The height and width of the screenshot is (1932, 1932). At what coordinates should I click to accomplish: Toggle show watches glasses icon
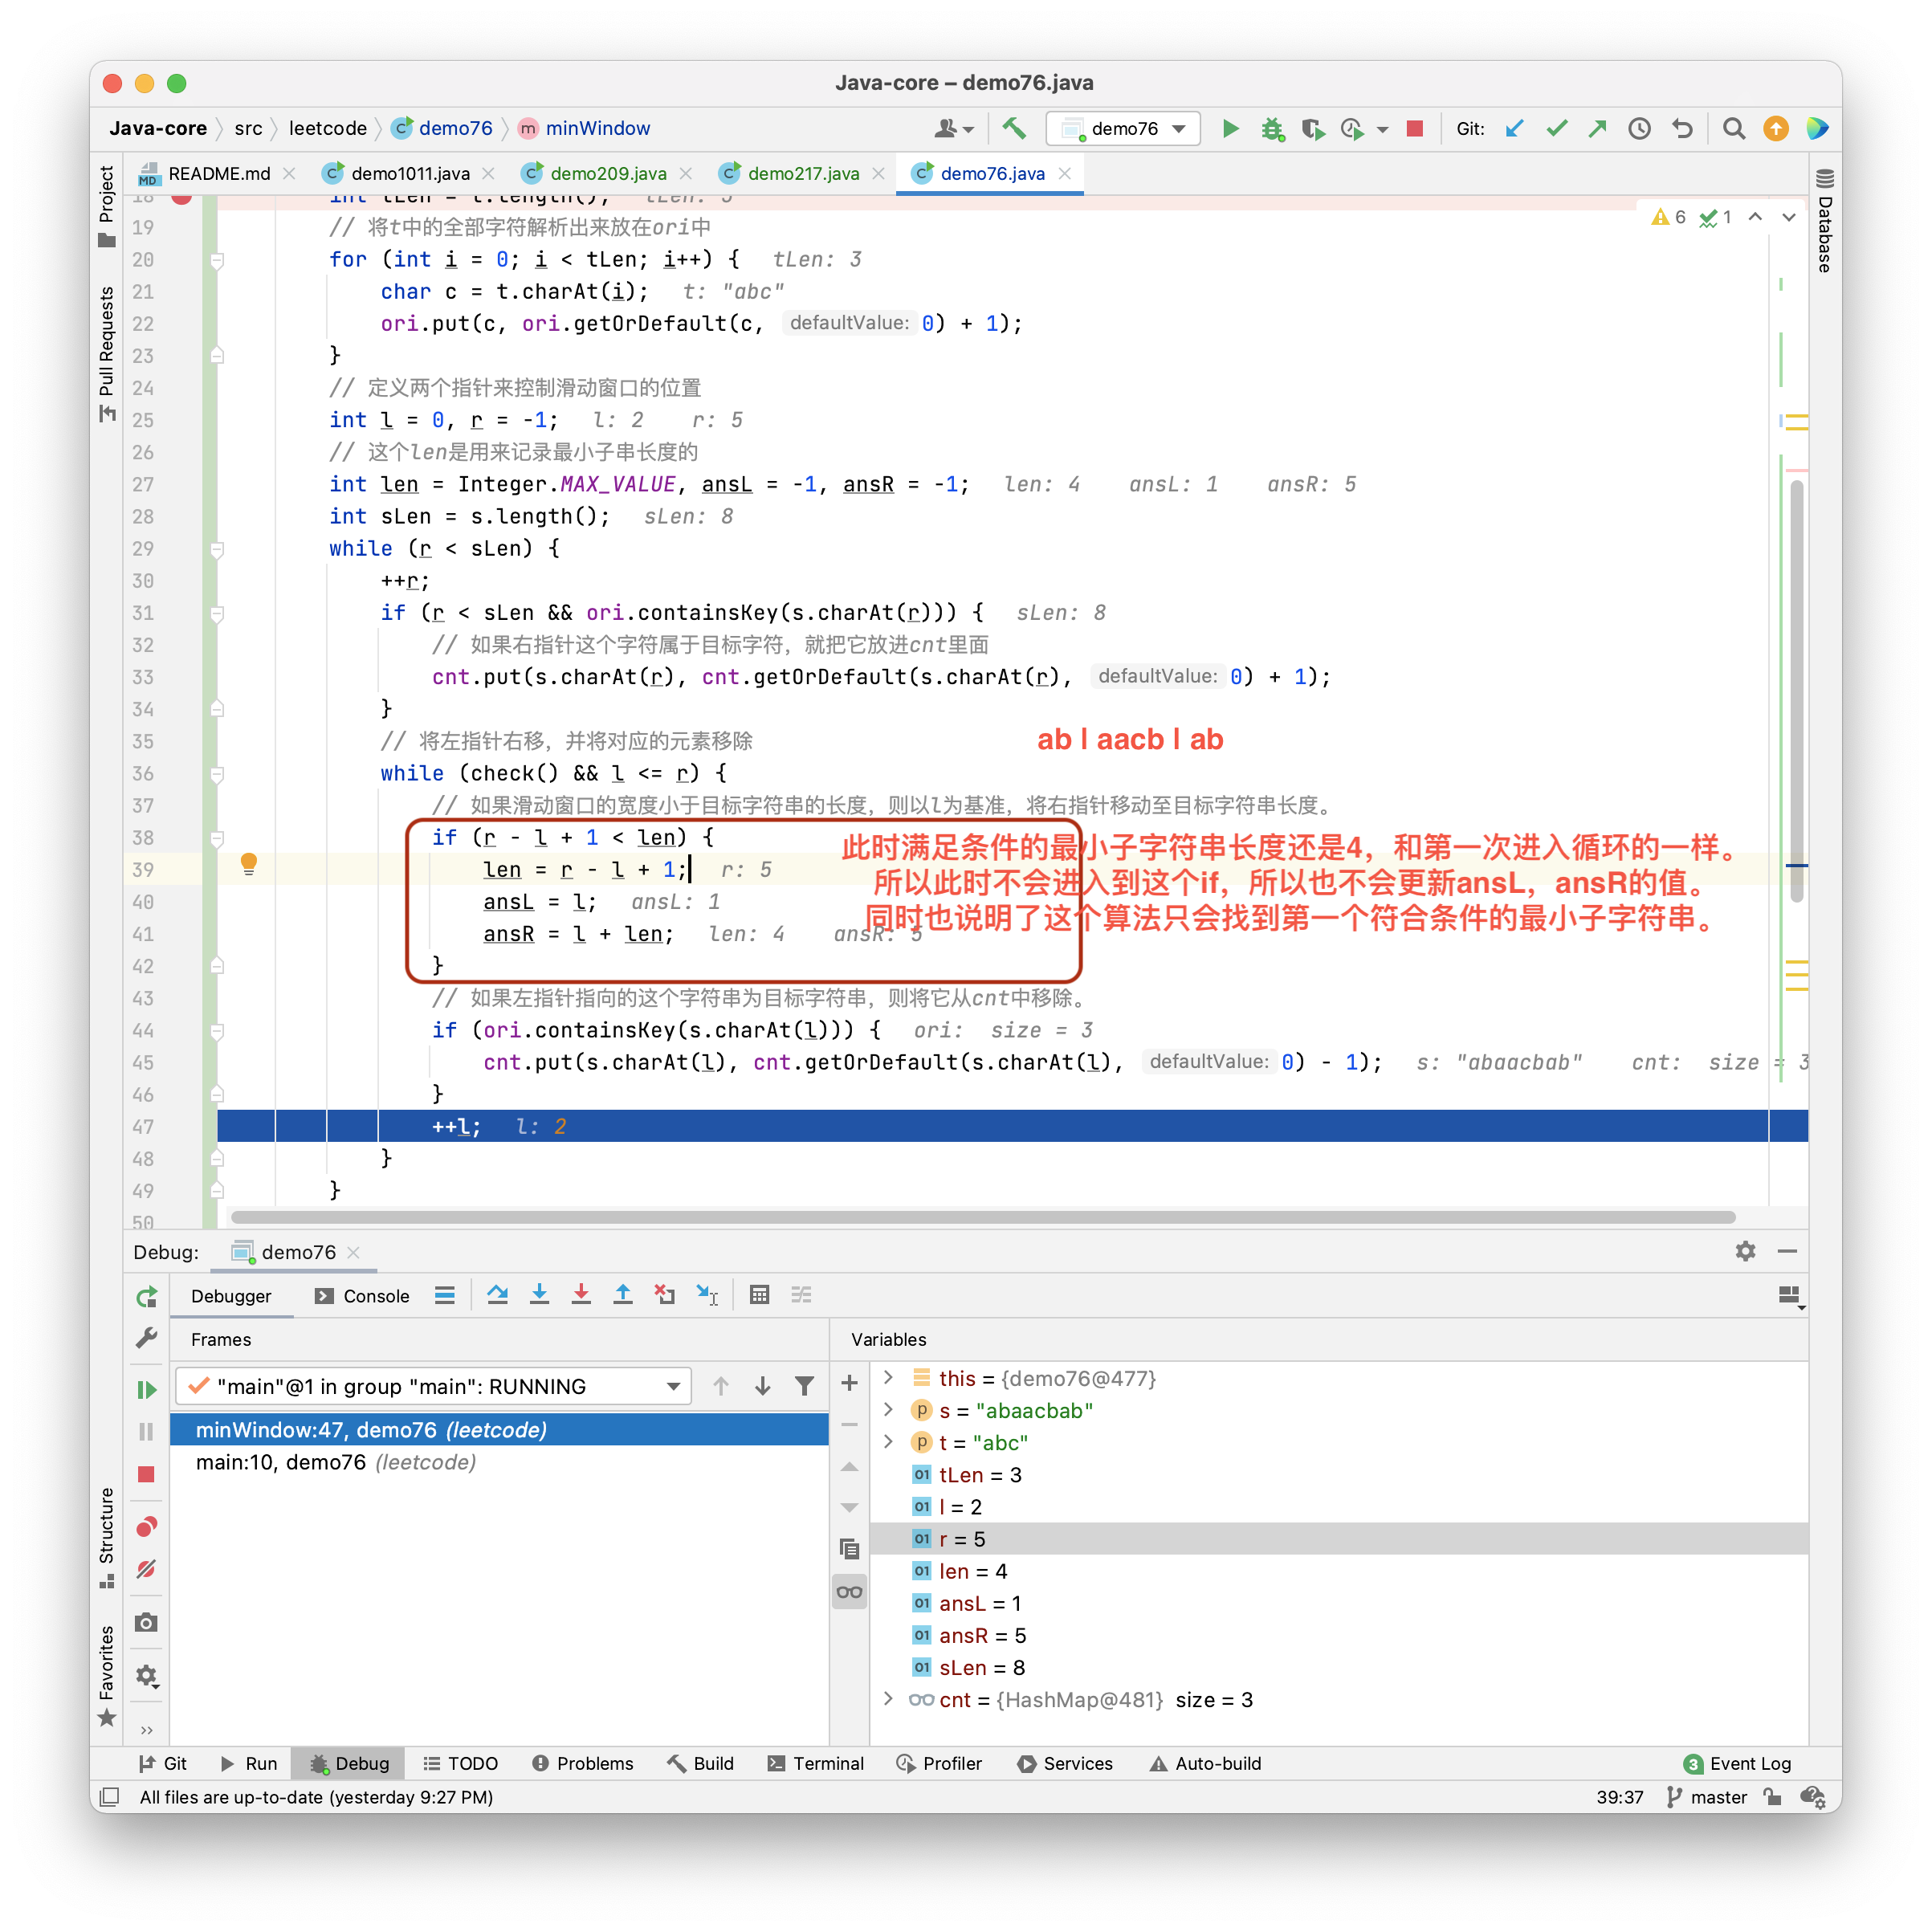[x=849, y=1591]
